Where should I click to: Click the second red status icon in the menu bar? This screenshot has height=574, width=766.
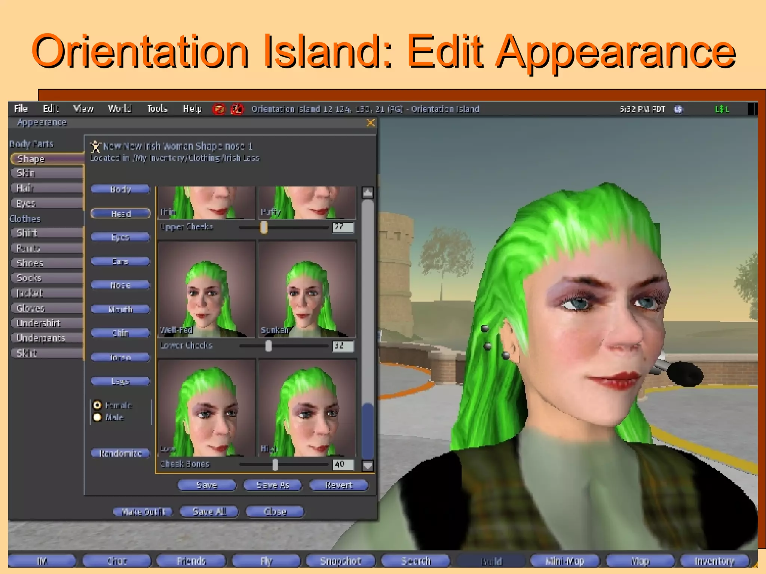[237, 109]
